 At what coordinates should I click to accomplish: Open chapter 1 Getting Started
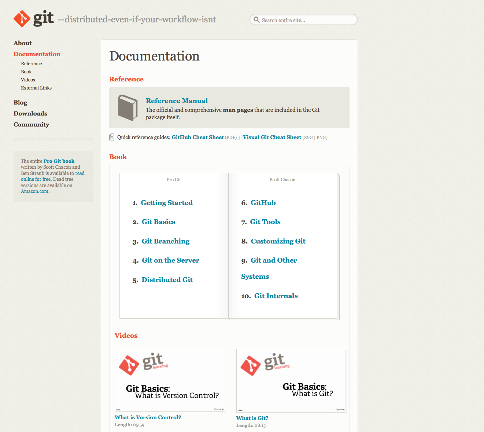(x=167, y=203)
